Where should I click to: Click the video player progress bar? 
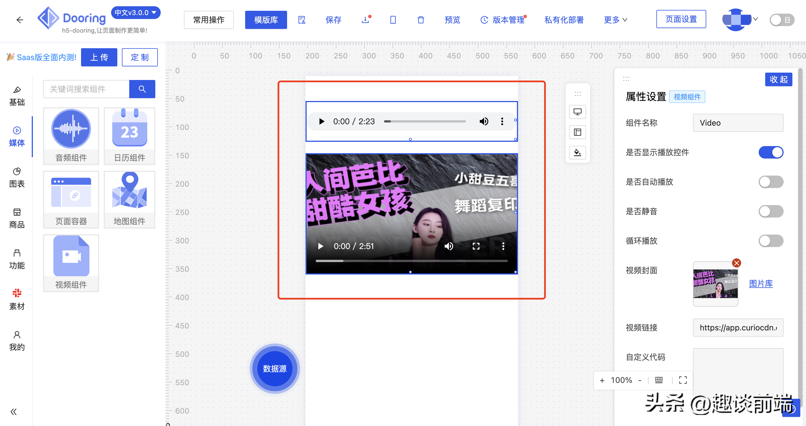click(x=411, y=261)
